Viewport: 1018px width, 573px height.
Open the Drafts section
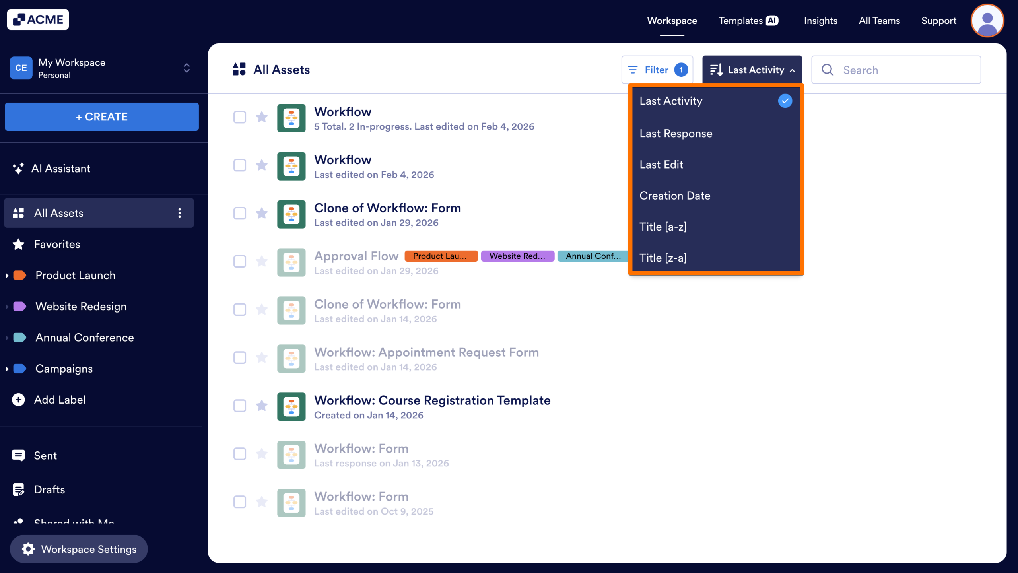coord(49,489)
